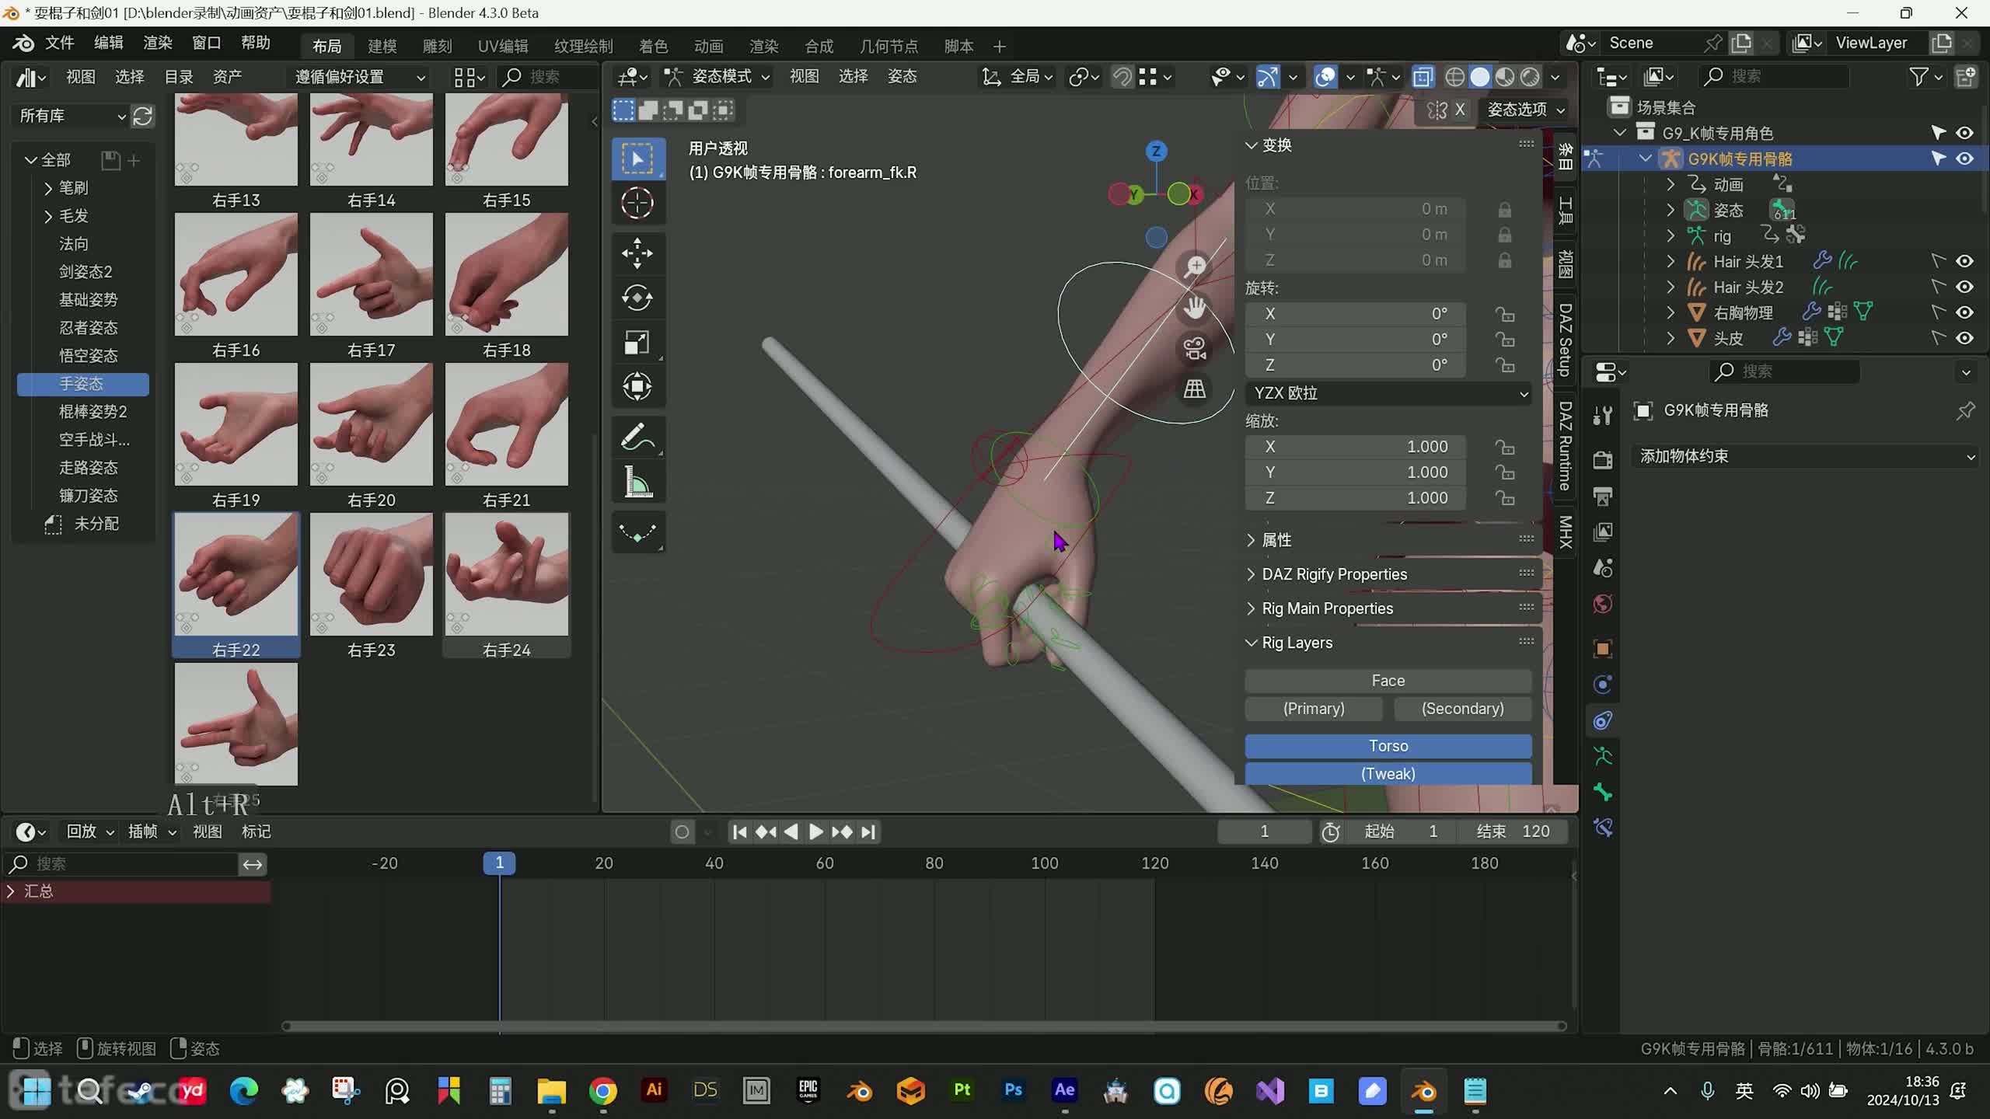The image size is (1990, 1119).
Task: Click the 结束 end frame field
Action: point(1512,832)
